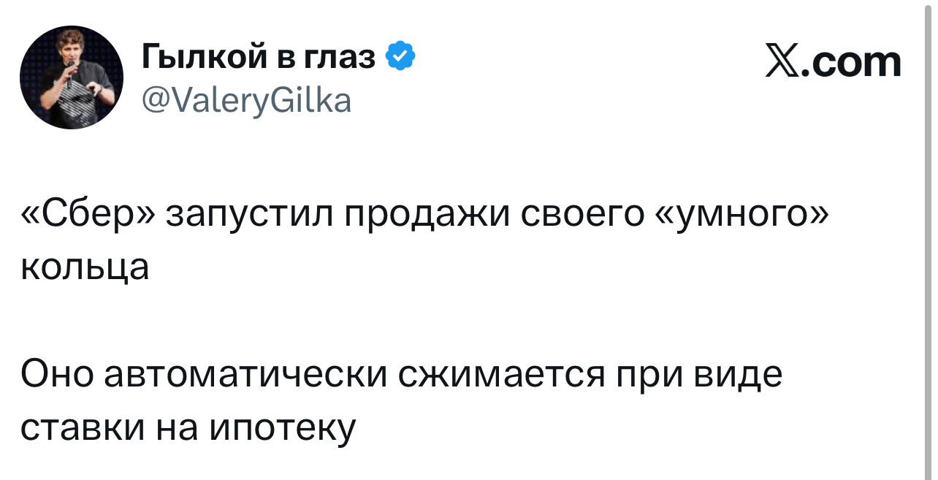Open the @ValeryGilka handle
This screenshot has height=480, width=938.
click(x=246, y=99)
